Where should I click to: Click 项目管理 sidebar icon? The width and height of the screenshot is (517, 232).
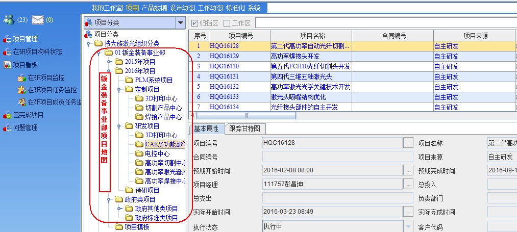point(7,39)
